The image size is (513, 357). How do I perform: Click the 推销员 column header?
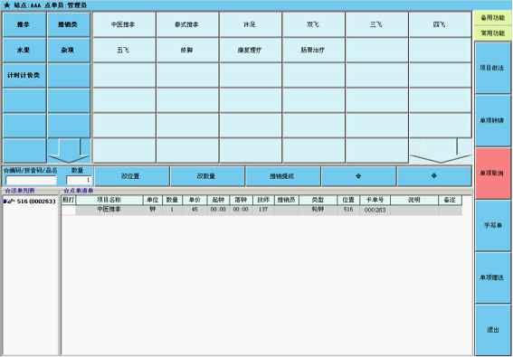click(287, 200)
